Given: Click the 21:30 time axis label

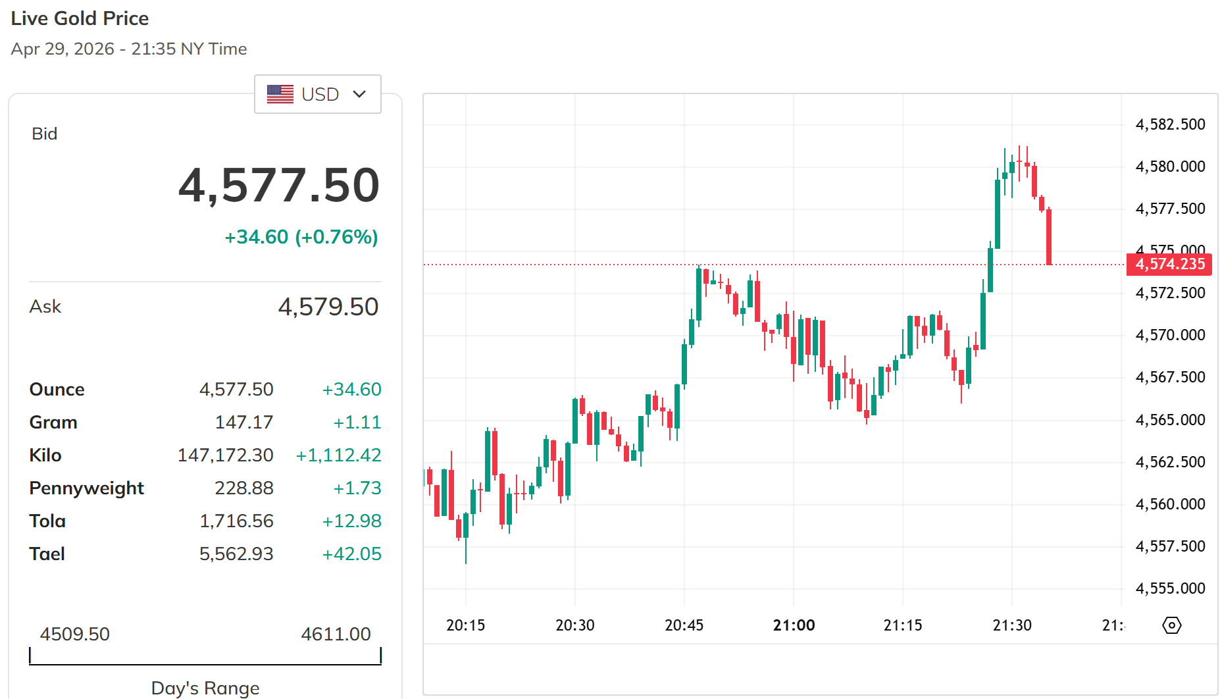Looking at the screenshot, I should click(1012, 625).
